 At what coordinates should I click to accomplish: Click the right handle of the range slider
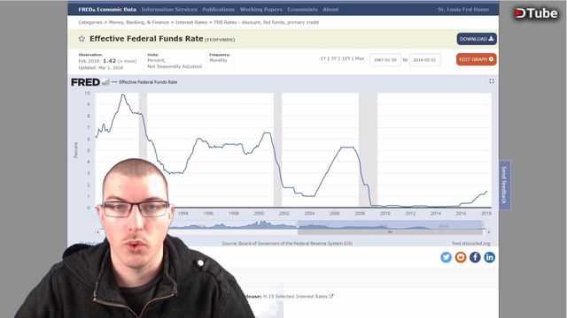point(482,224)
